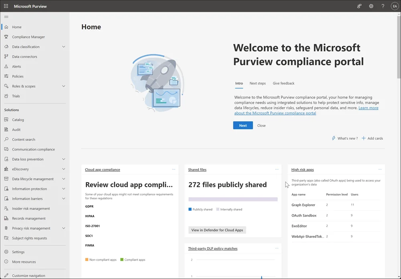
Task: Click the Data connectors icon
Action: pyautogui.click(x=6, y=56)
